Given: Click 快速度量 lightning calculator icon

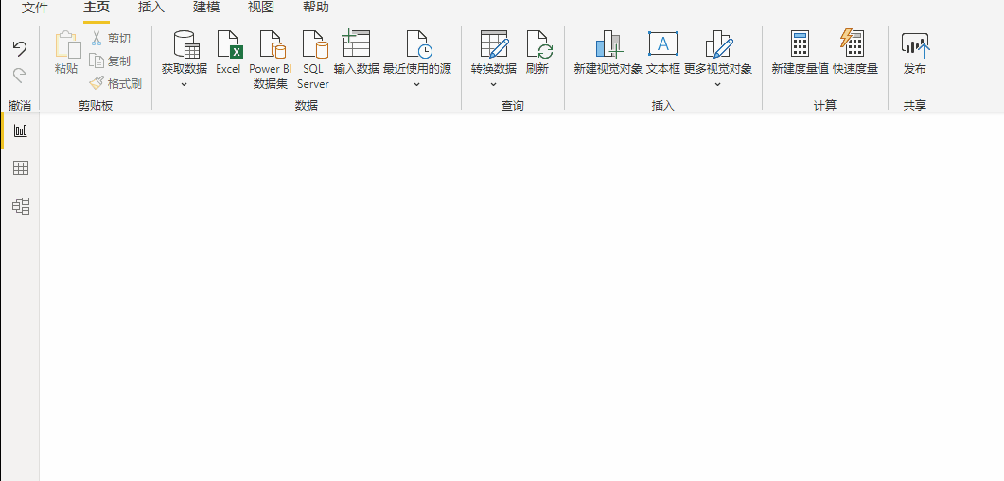Looking at the screenshot, I should 853,43.
